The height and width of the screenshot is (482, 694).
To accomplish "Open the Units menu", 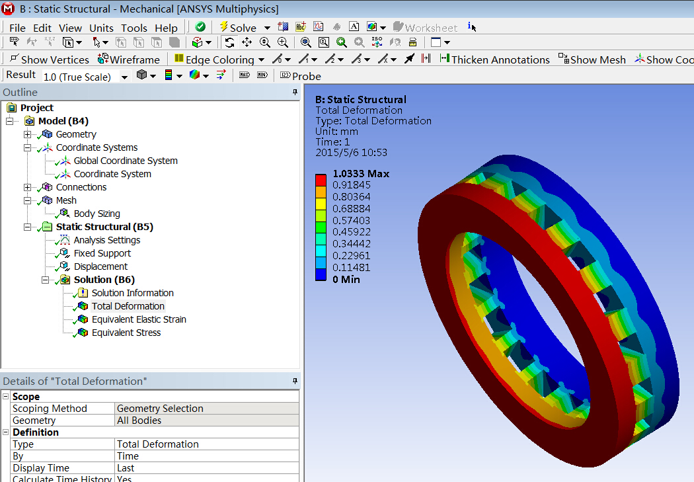I will tap(101, 28).
